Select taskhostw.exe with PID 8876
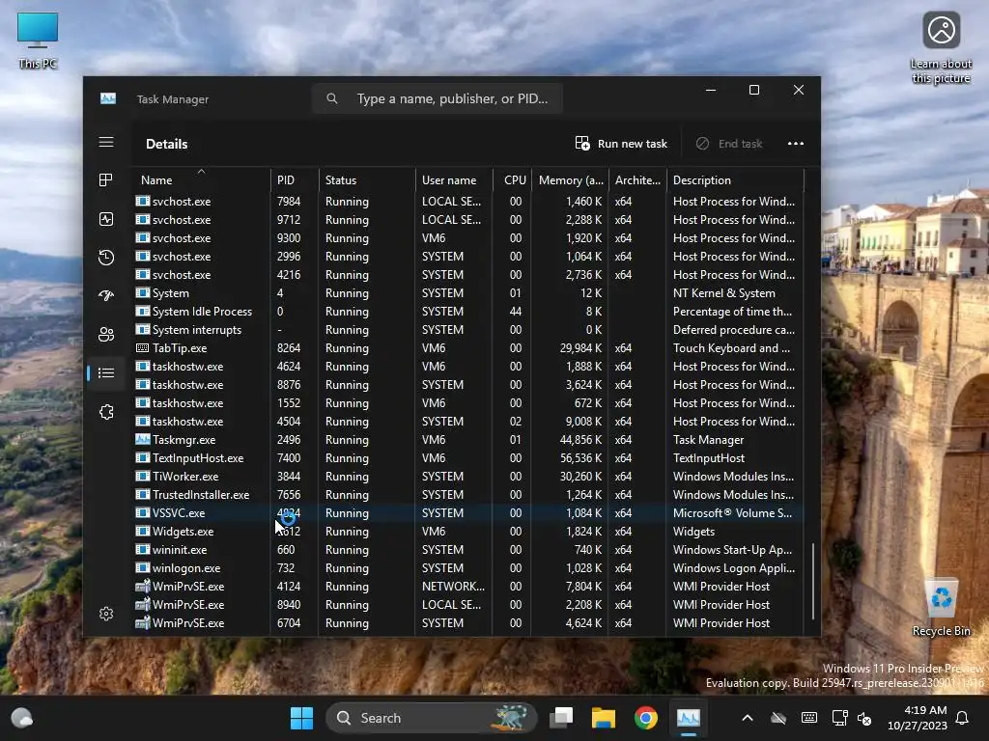989x741 pixels. point(468,384)
